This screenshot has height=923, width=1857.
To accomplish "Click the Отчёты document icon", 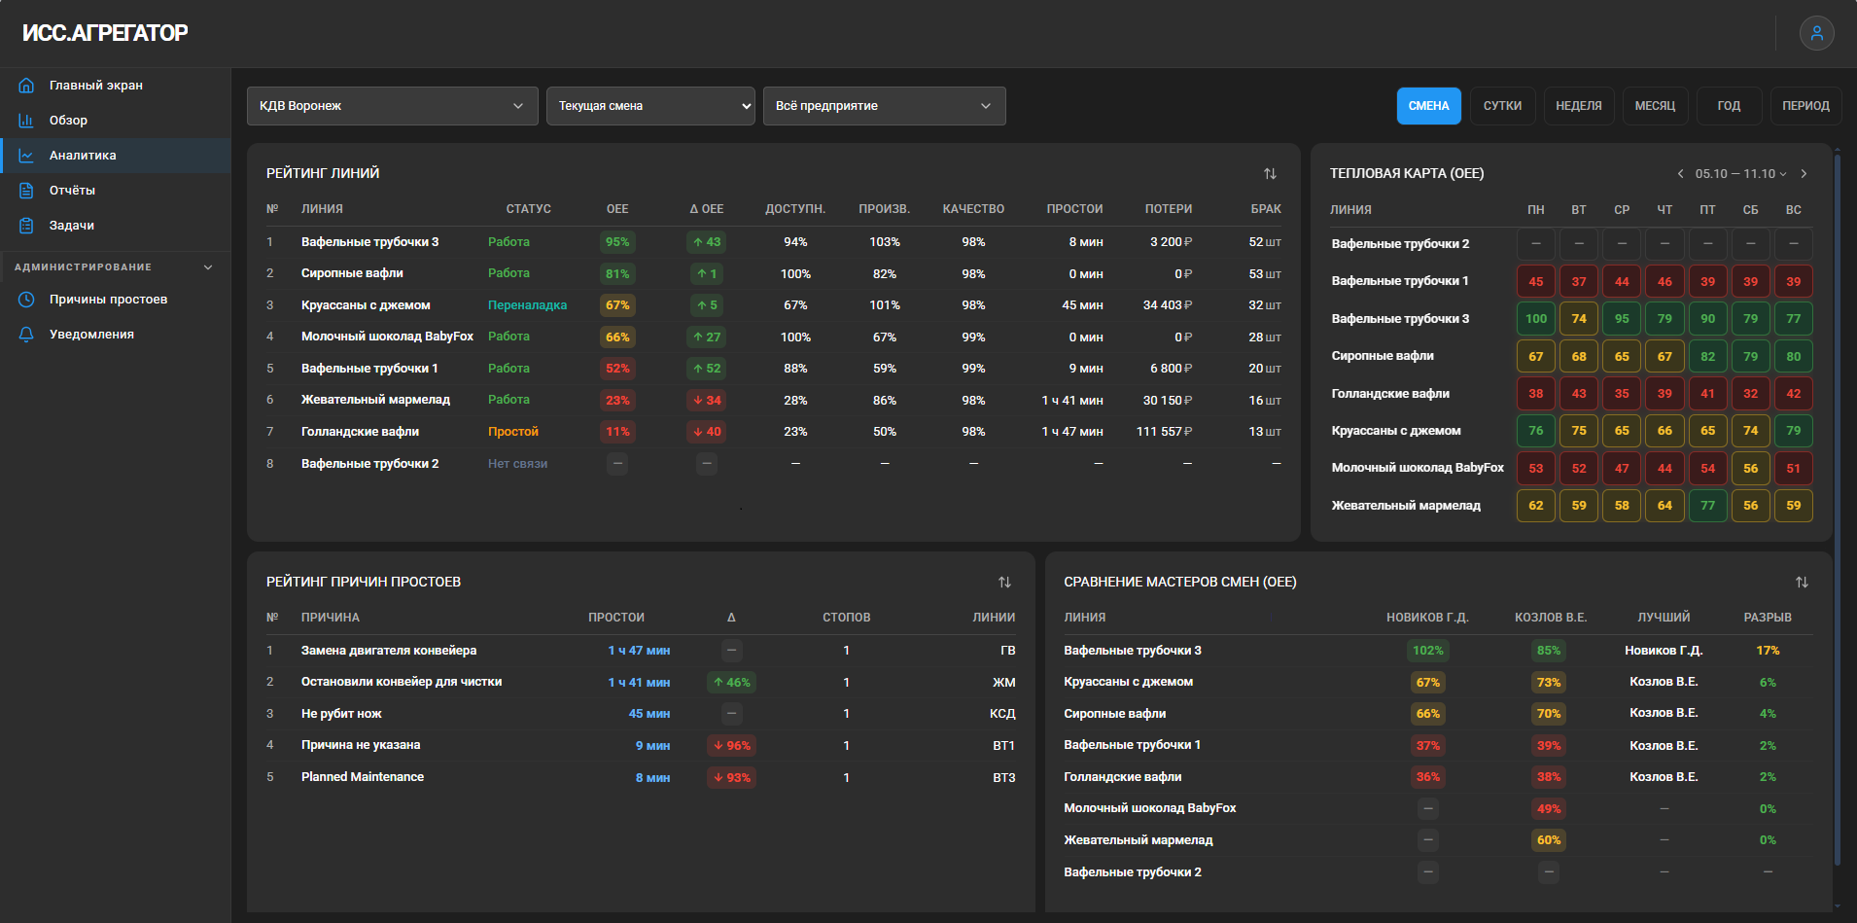I will (26, 191).
